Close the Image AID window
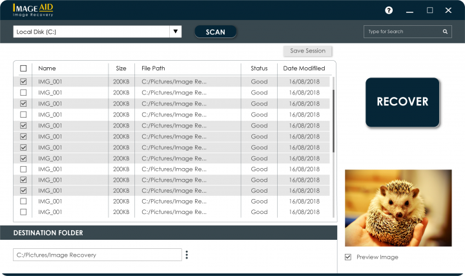465x276 pixels. coord(448,10)
